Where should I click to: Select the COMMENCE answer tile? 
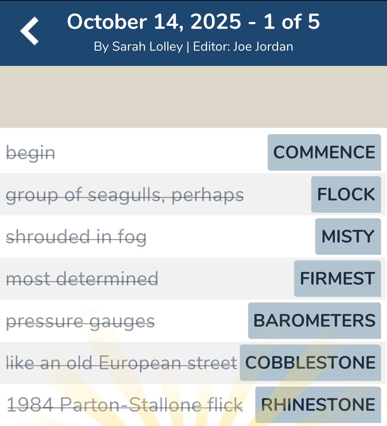pyautogui.click(x=324, y=152)
